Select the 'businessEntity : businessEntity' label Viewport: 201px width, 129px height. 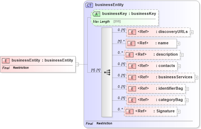[42, 60]
